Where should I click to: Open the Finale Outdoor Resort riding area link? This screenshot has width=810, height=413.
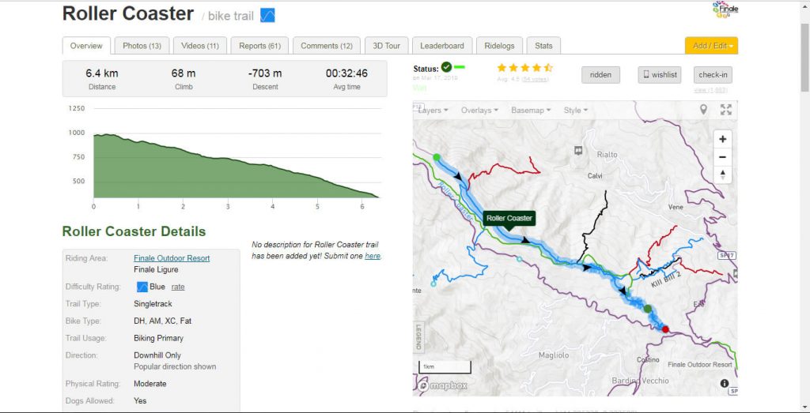pos(172,258)
